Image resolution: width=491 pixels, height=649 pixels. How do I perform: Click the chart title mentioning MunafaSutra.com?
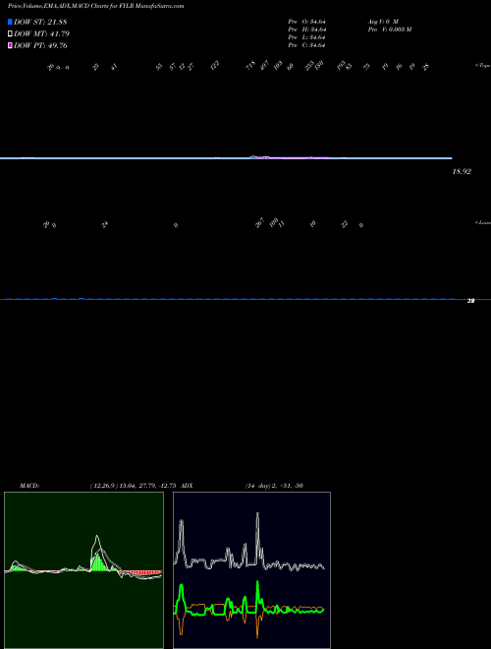(x=96, y=6)
